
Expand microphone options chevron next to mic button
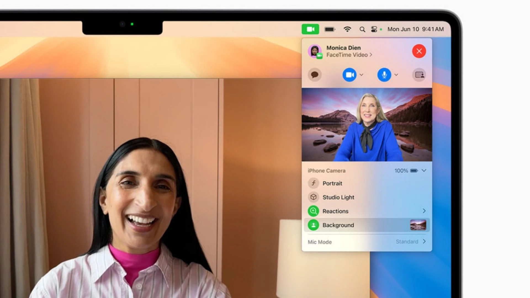[396, 75]
